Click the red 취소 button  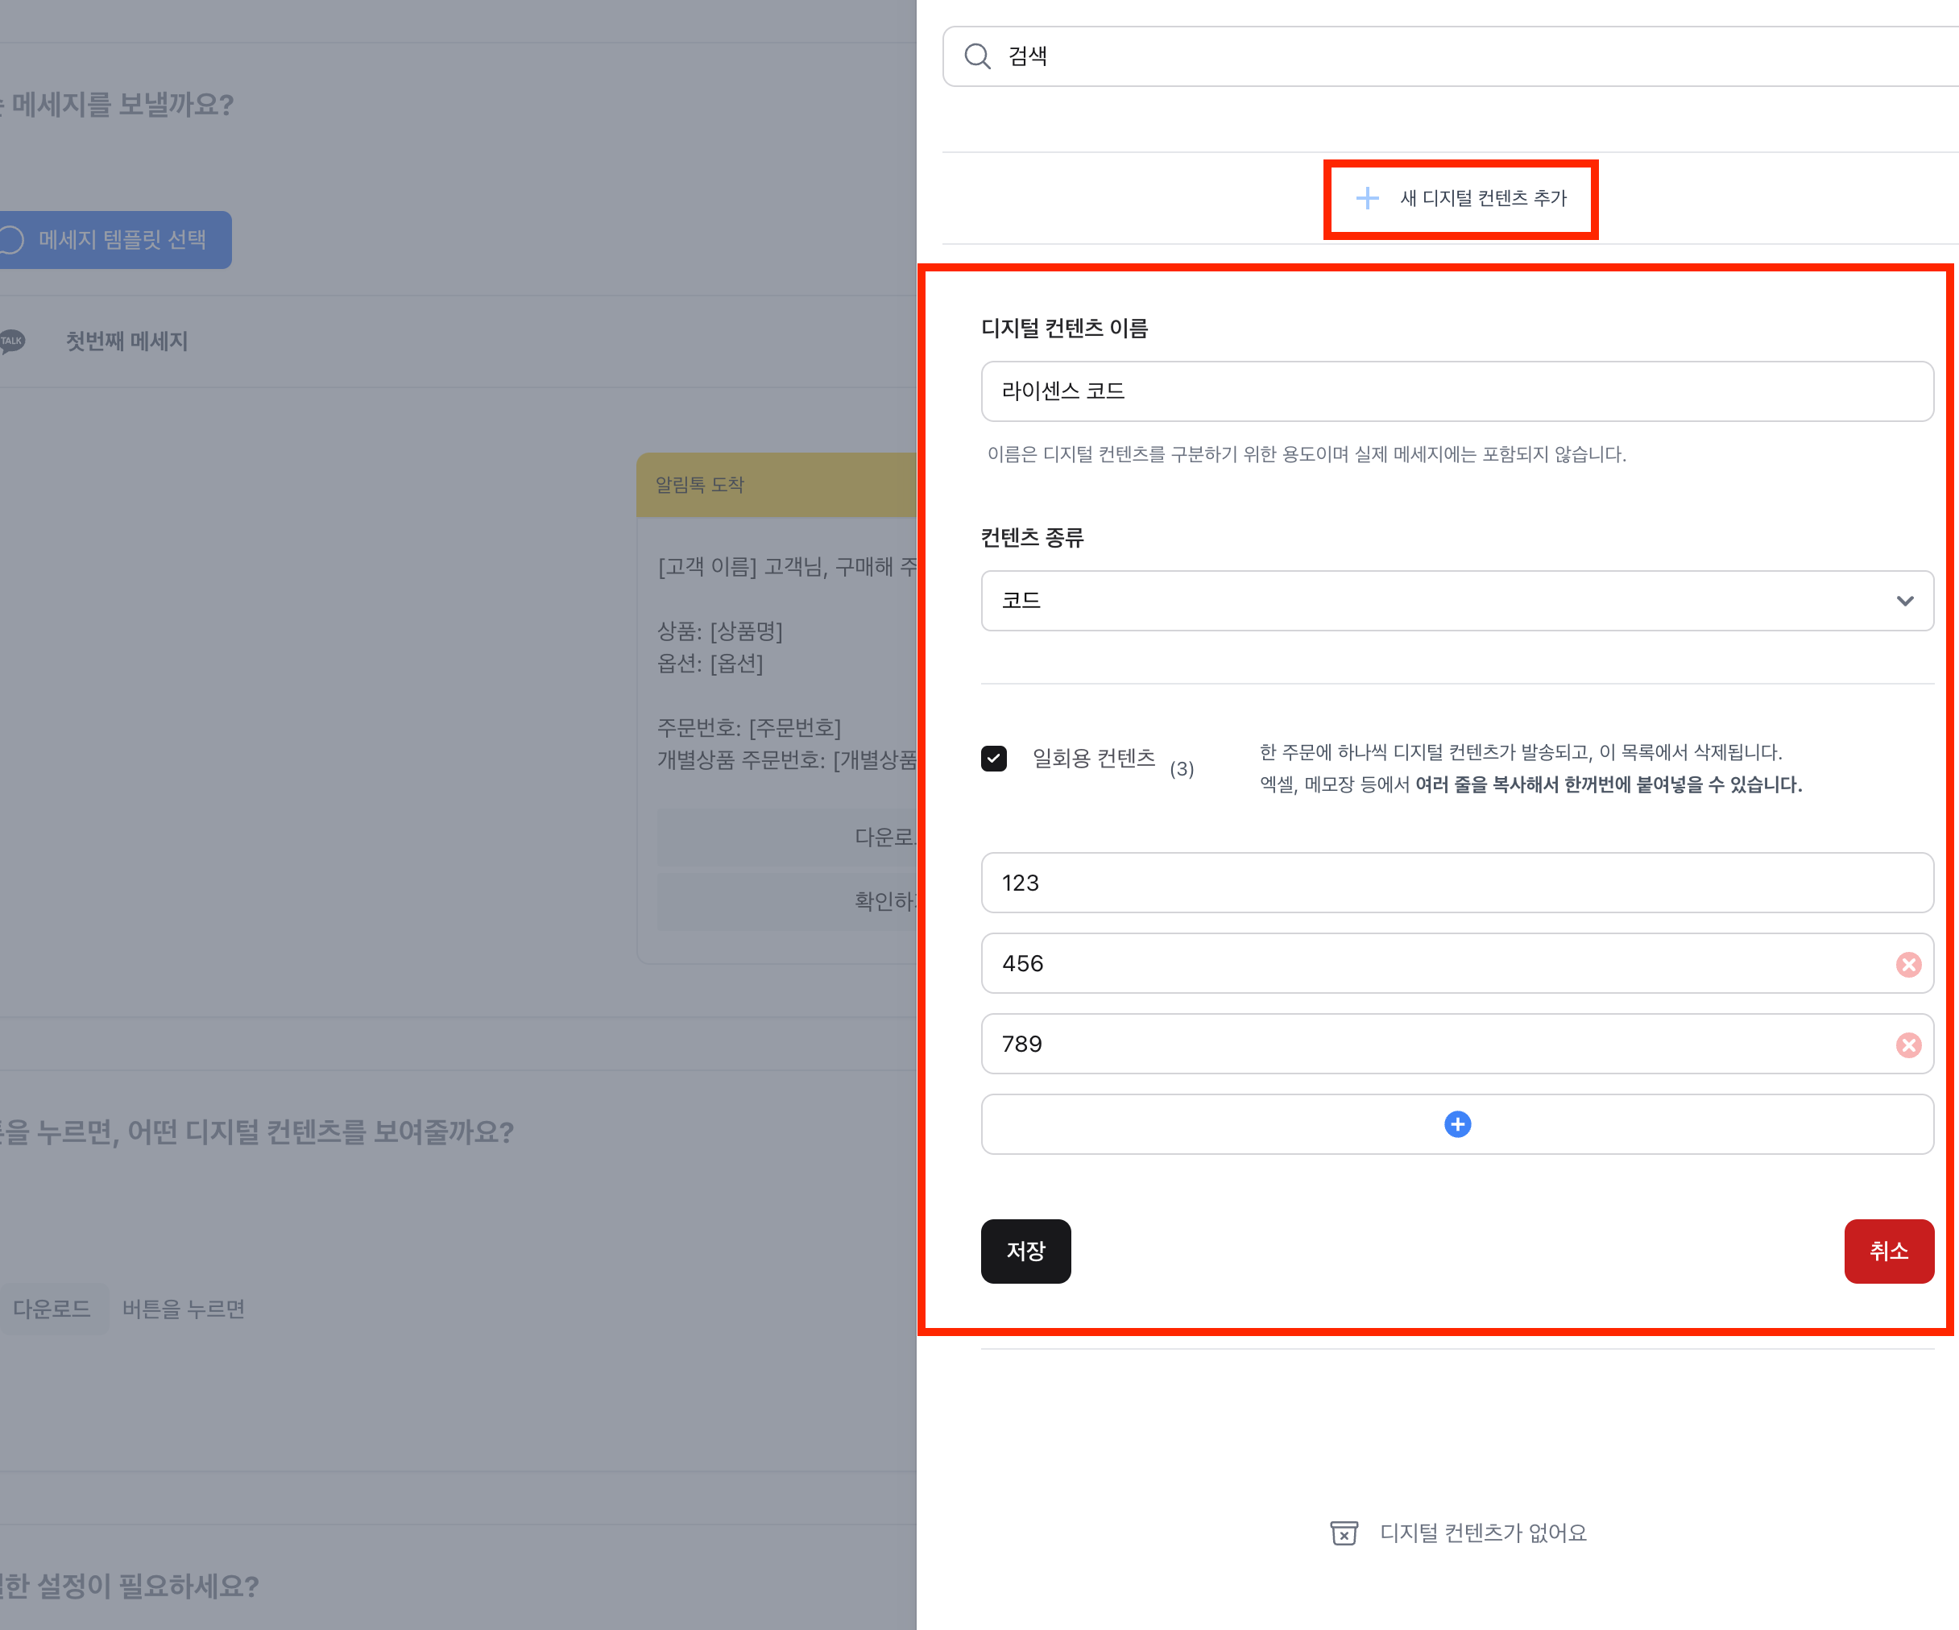[x=1888, y=1251]
